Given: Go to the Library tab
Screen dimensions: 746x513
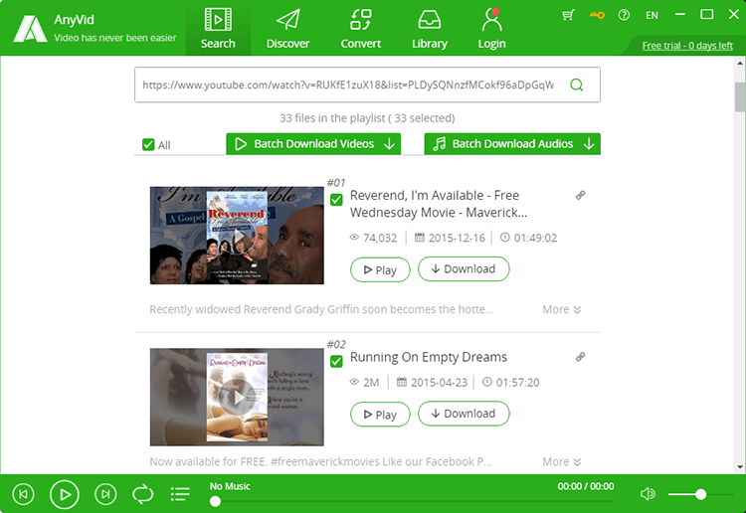Looking at the screenshot, I should (x=429, y=29).
